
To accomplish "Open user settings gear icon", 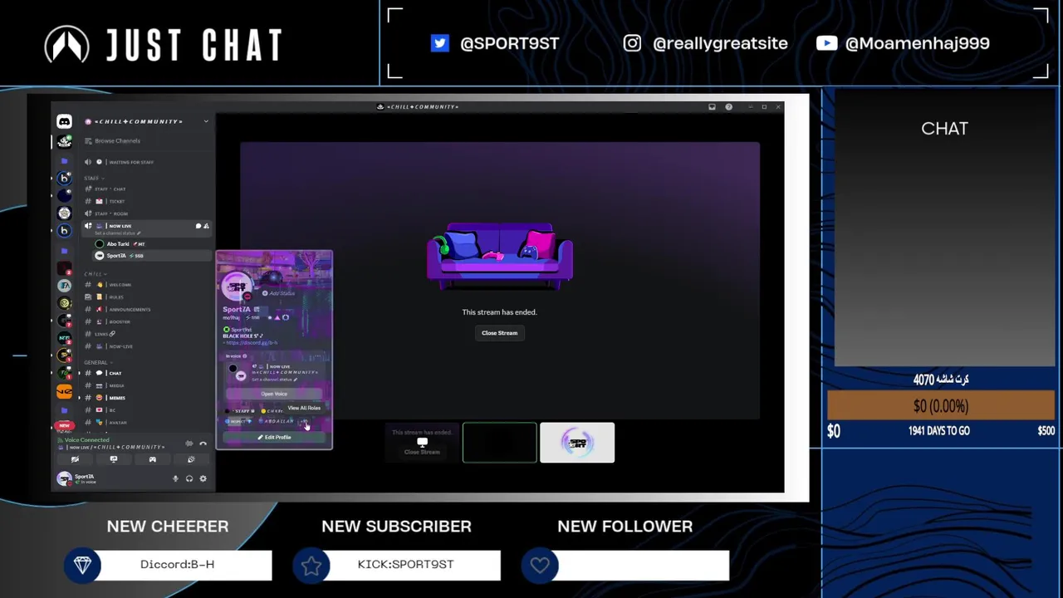I will [203, 478].
